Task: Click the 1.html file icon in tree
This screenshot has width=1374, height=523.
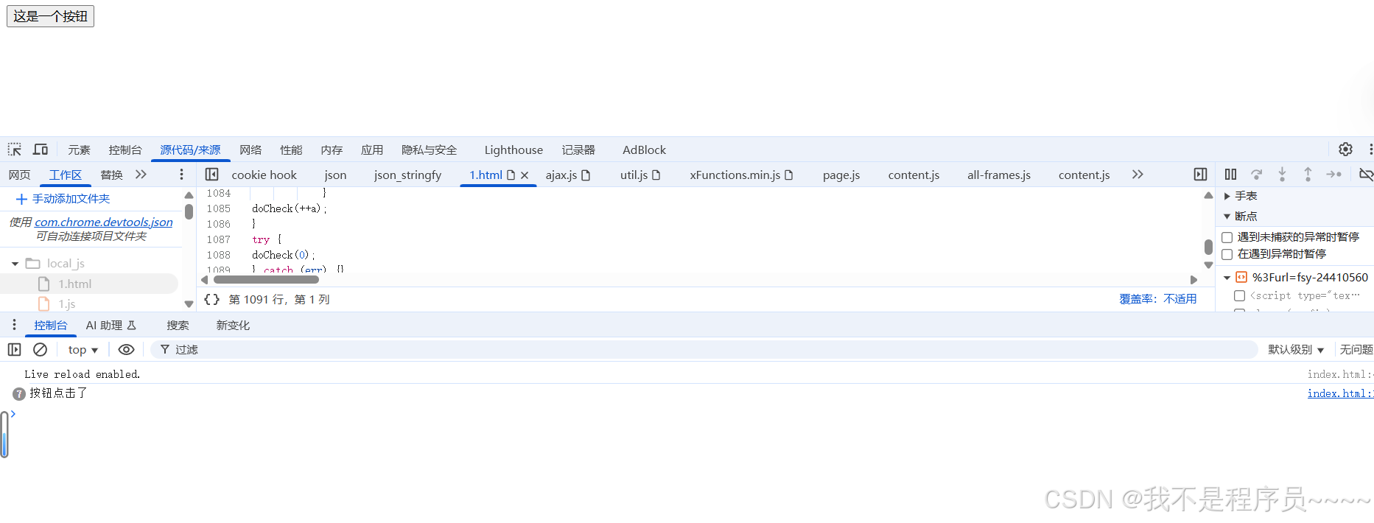Action: [43, 284]
